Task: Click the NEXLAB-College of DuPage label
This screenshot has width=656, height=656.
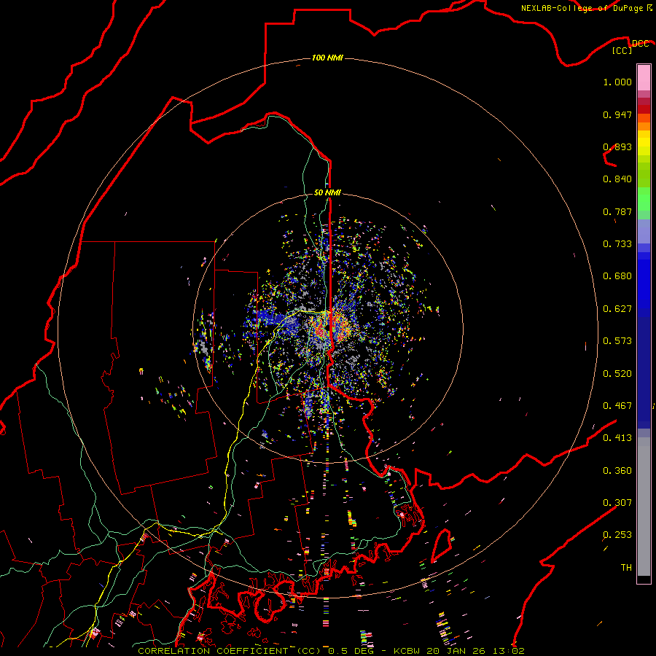Action: pos(586,8)
